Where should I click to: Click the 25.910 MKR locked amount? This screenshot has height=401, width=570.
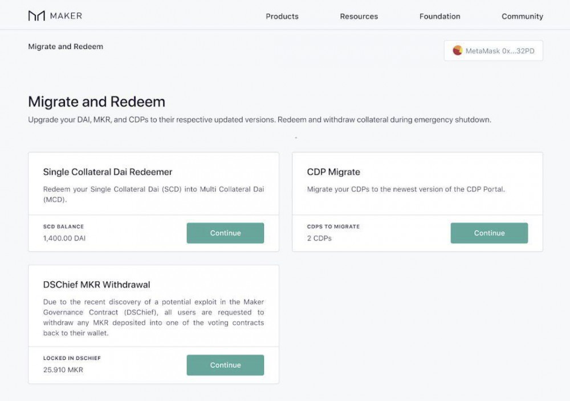pos(63,370)
